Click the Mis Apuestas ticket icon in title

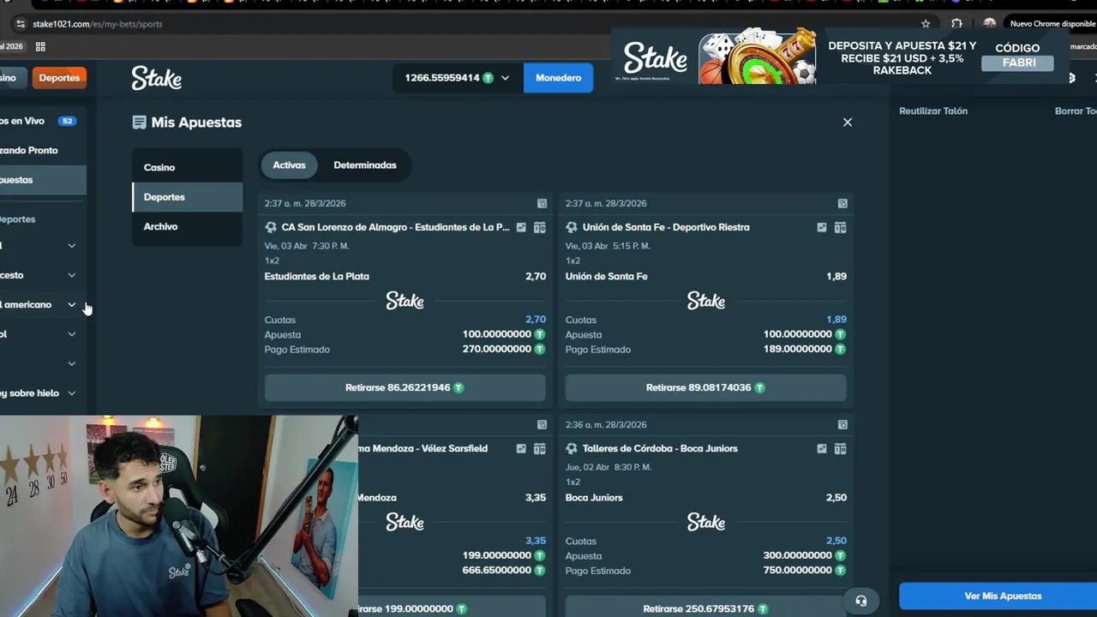pyautogui.click(x=139, y=123)
